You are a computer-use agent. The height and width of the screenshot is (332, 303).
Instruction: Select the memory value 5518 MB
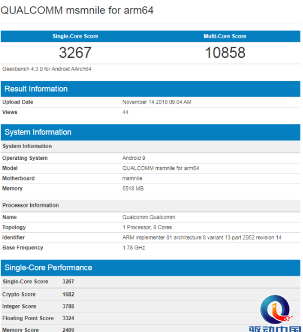pos(133,188)
